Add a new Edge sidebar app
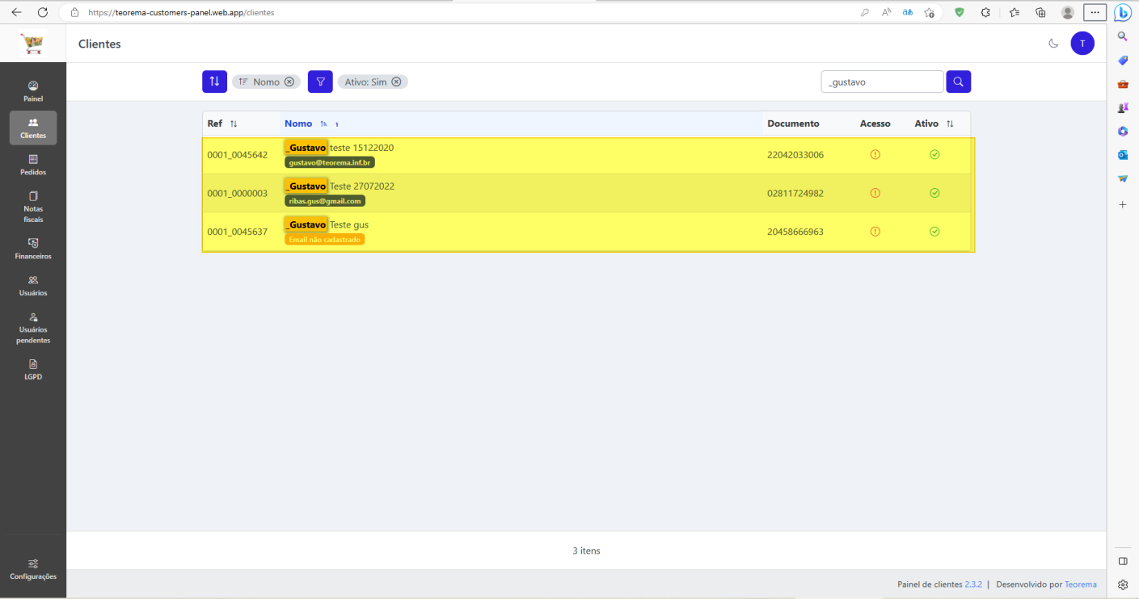Viewport: 1139px width, 599px height. (1123, 205)
